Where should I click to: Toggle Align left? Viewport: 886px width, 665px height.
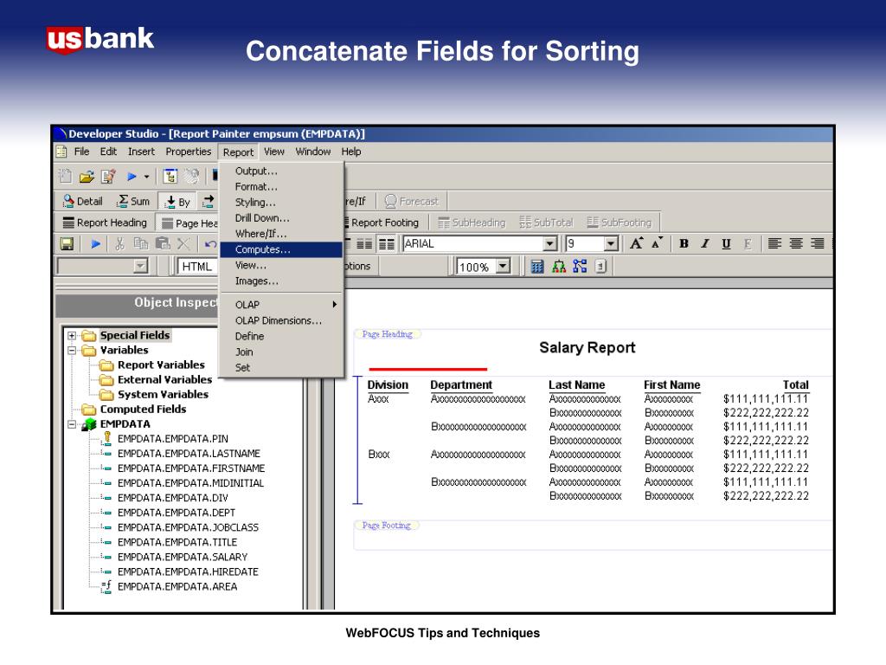[774, 243]
